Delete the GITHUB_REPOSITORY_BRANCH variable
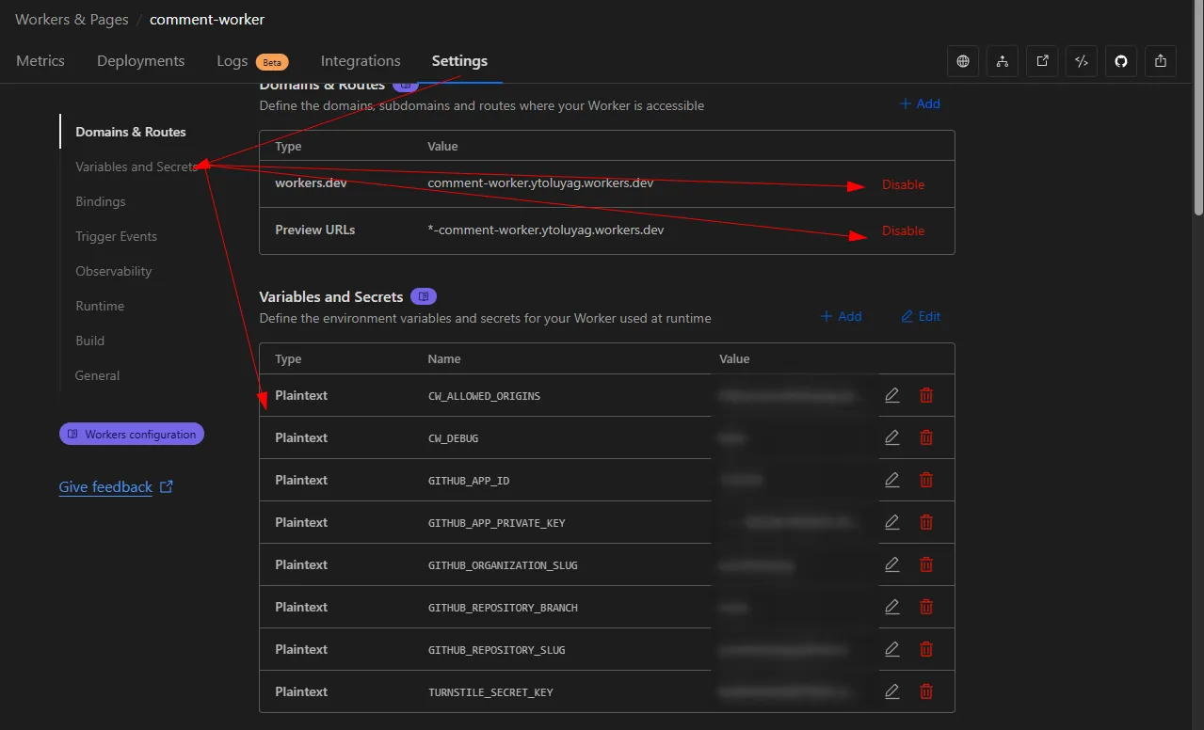The height and width of the screenshot is (730, 1204). (926, 607)
